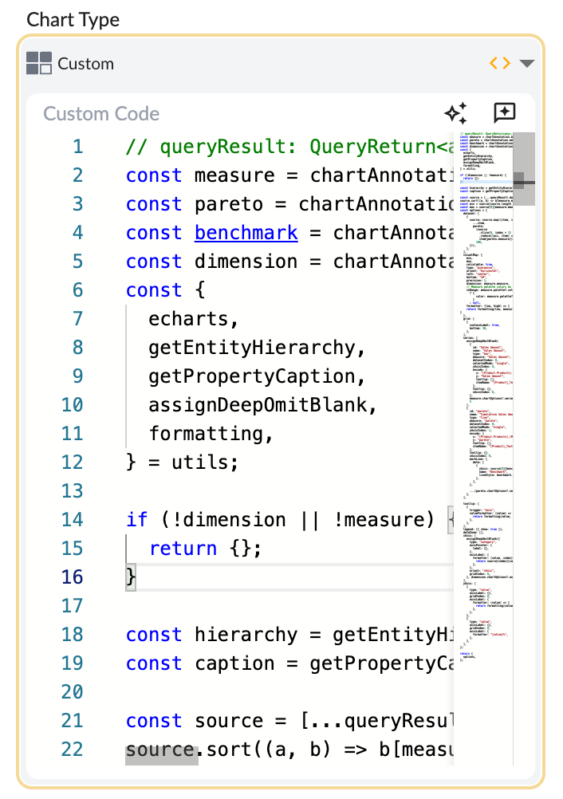Click the Custom Code label
563x799 pixels.
coord(101,114)
